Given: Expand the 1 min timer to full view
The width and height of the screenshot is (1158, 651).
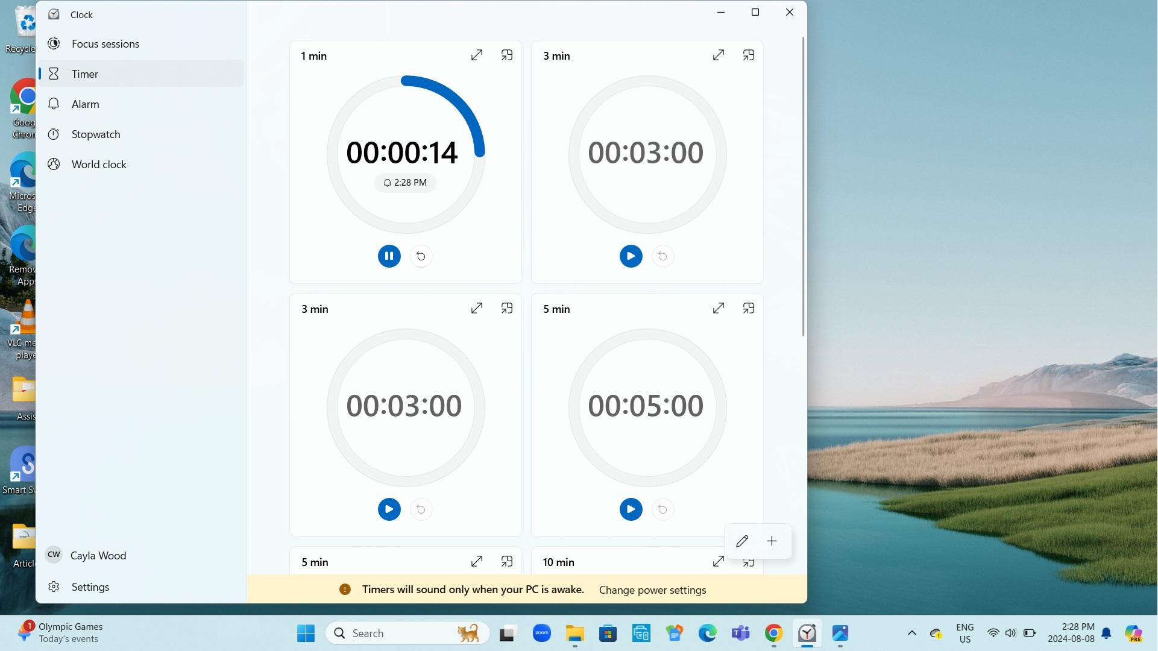Looking at the screenshot, I should coord(476,55).
